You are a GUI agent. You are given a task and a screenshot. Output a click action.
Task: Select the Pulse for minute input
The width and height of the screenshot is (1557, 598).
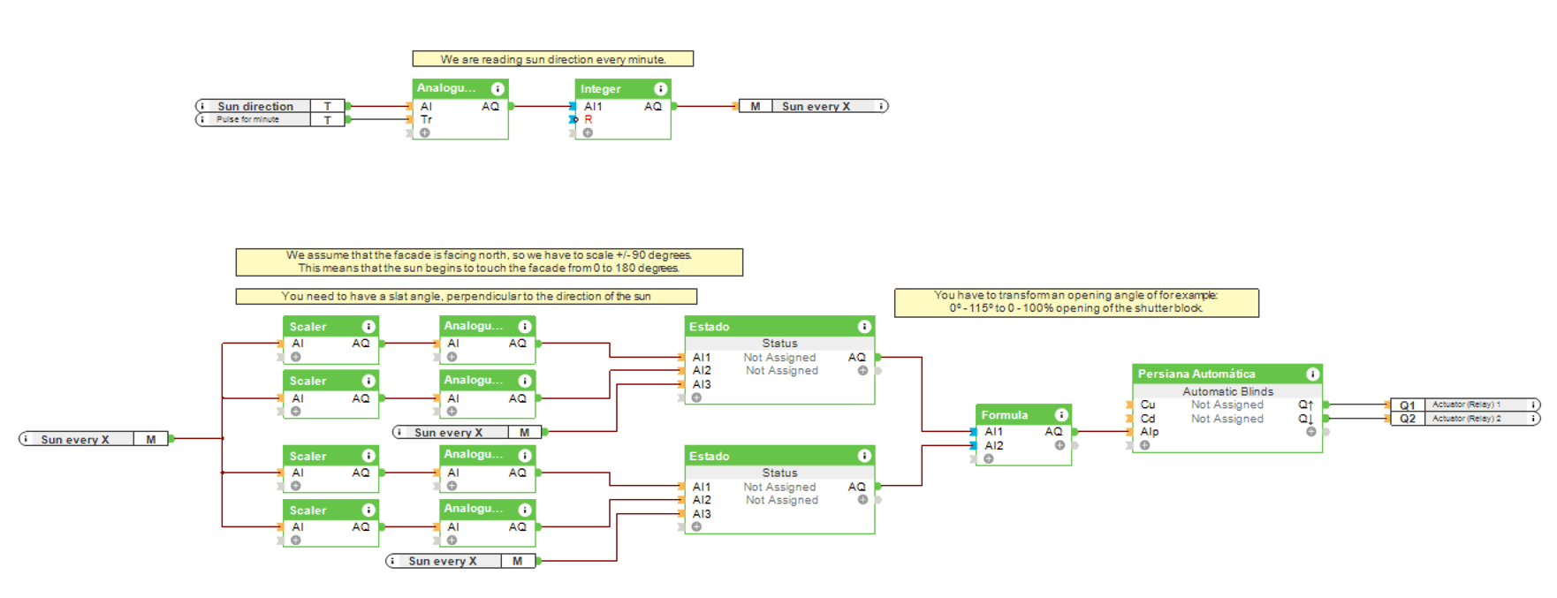pyautogui.click(x=248, y=119)
